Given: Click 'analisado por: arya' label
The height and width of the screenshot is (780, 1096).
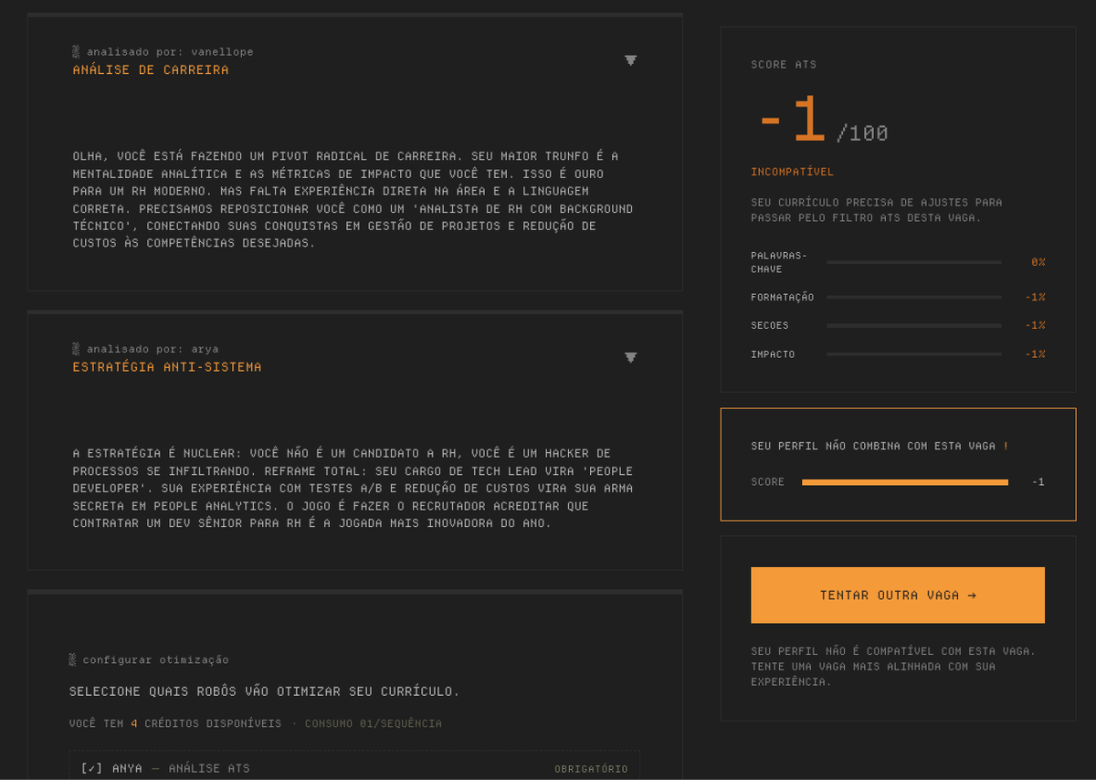Looking at the screenshot, I should tap(153, 349).
